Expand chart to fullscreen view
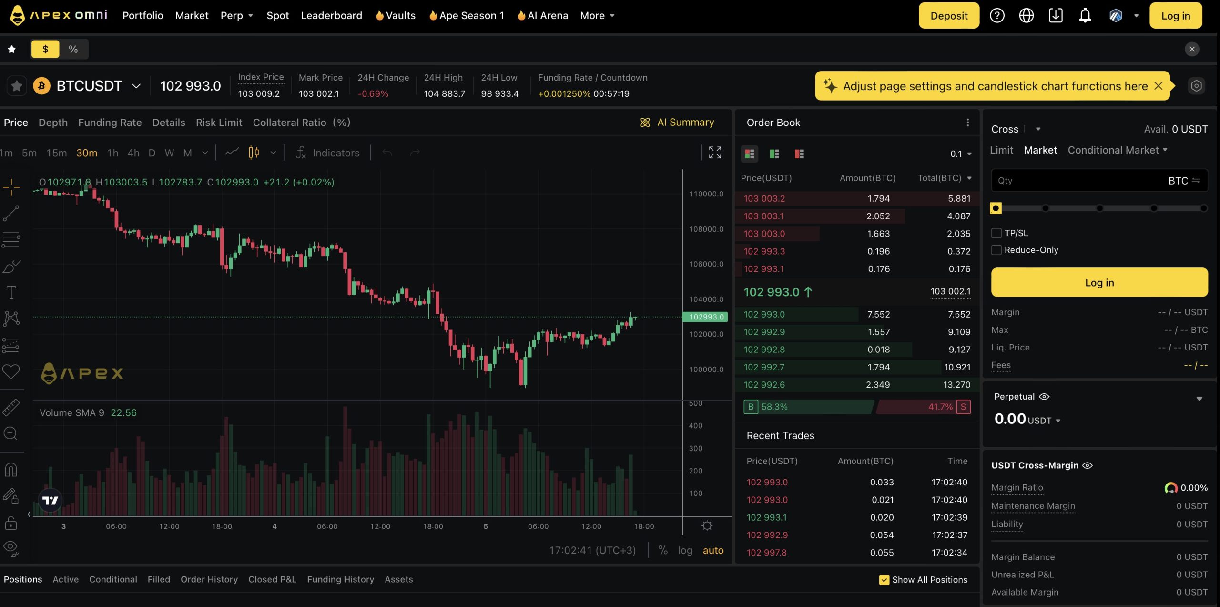This screenshot has width=1220, height=607. [715, 153]
